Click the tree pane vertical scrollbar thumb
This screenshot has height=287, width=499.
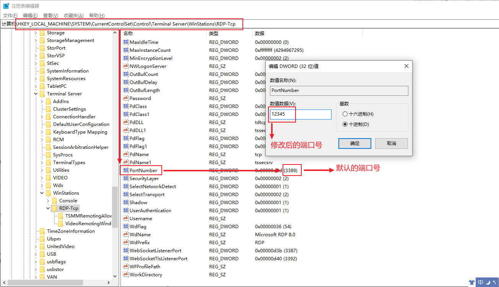coord(115,208)
